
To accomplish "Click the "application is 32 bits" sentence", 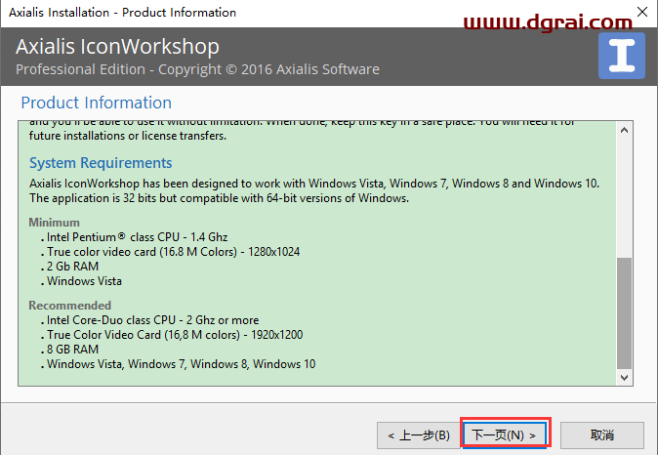I will coord(219,198).
